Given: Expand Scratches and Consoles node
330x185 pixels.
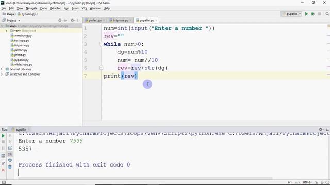Looking at the screenshot, I should [2, 74].
